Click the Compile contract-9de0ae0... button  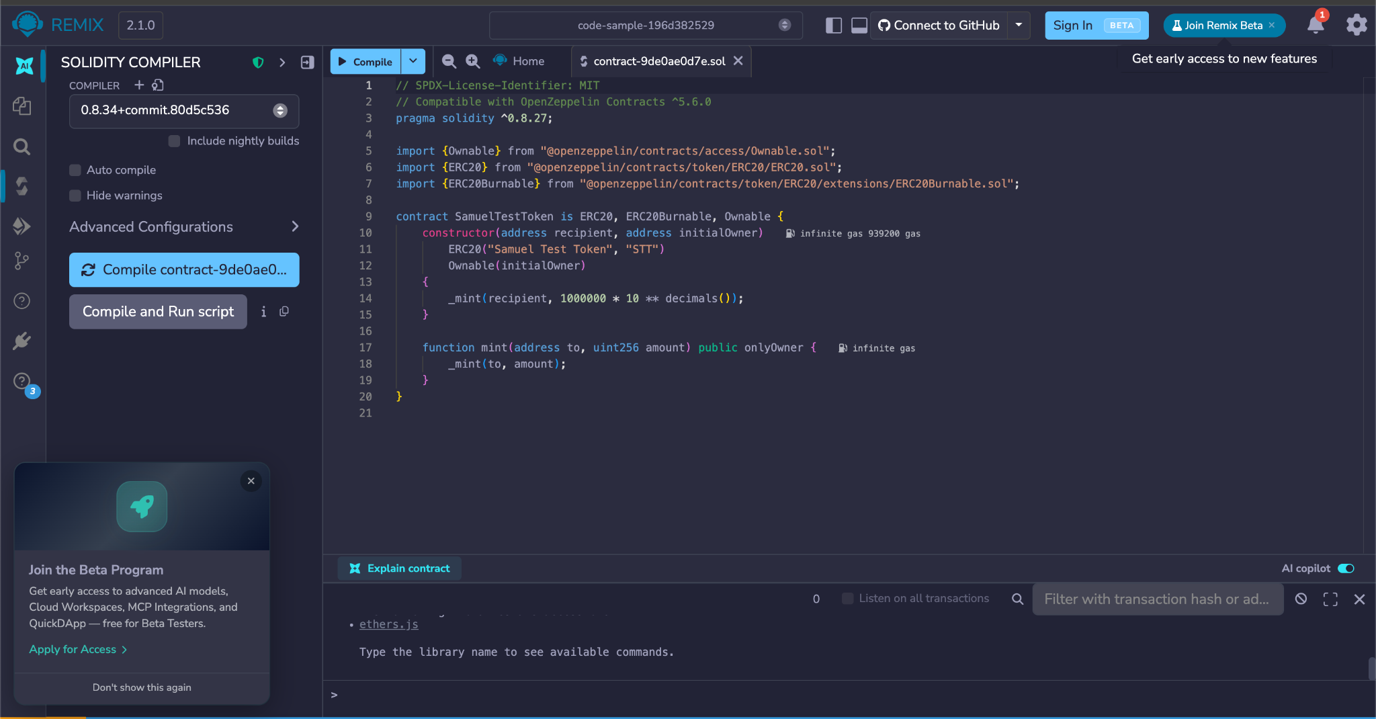184,269
